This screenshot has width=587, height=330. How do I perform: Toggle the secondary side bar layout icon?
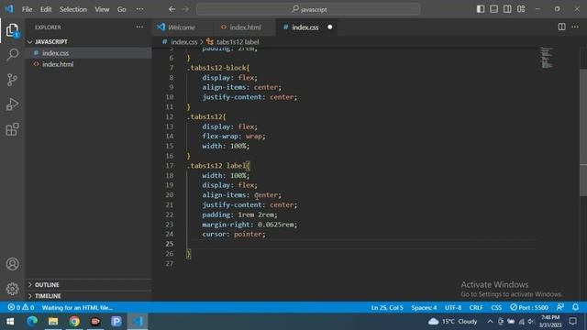(x=507, y=9)
